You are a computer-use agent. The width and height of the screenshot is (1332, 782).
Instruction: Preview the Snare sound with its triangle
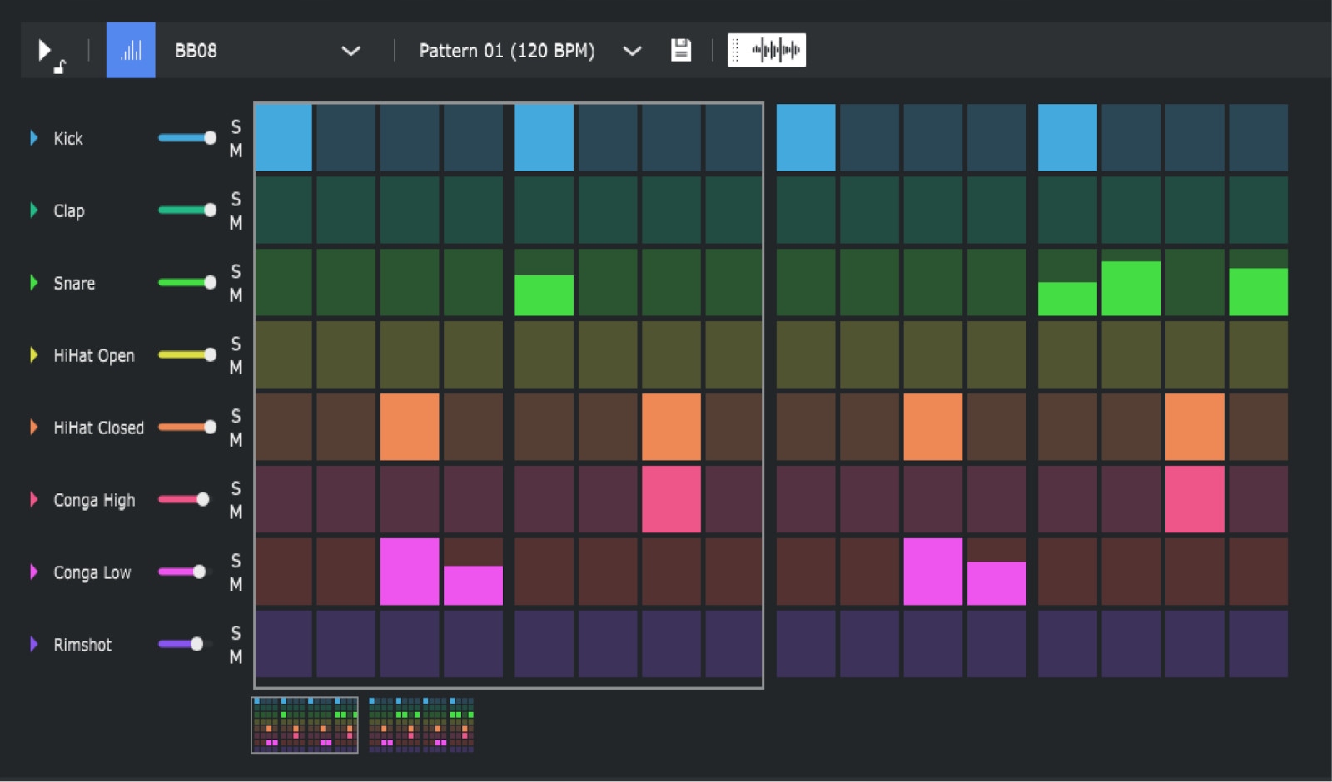[34, 283]
